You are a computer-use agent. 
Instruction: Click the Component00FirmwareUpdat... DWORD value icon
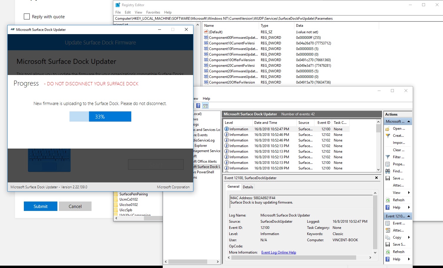tap(206, 37)
